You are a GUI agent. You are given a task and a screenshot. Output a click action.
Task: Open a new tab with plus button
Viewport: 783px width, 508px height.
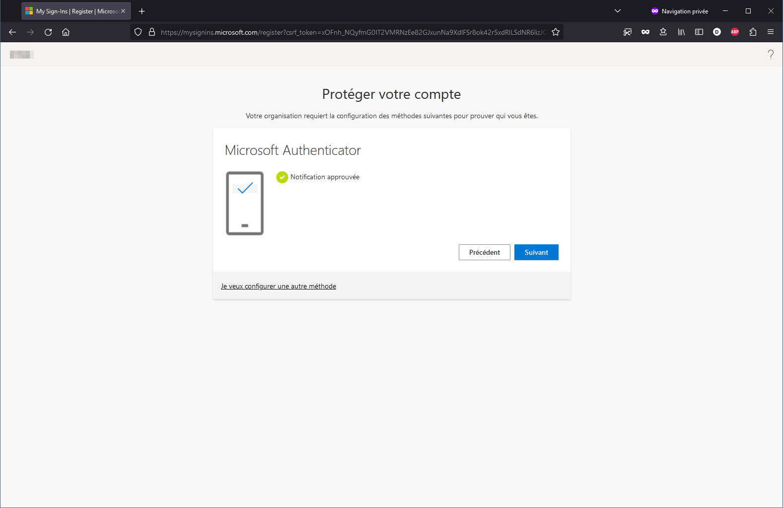142,11
